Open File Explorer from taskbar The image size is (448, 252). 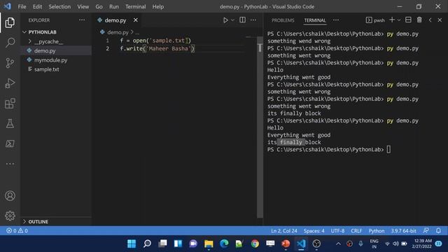(209, 244)
